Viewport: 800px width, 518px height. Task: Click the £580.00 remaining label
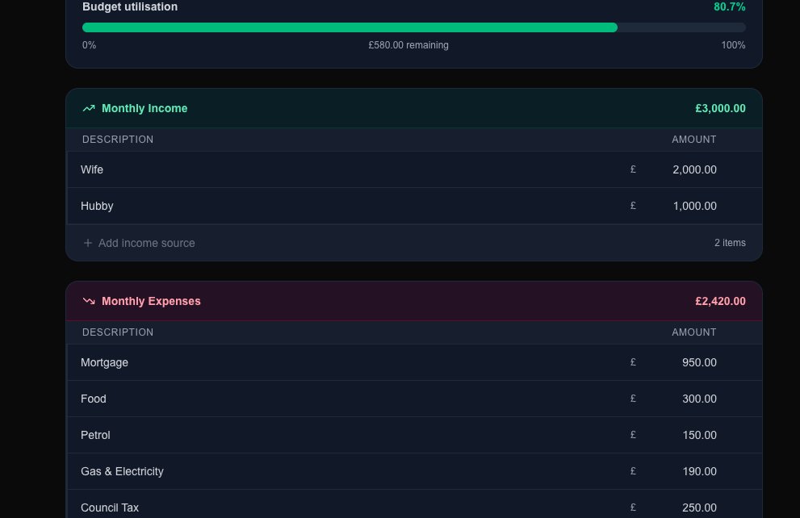point(408,45)
